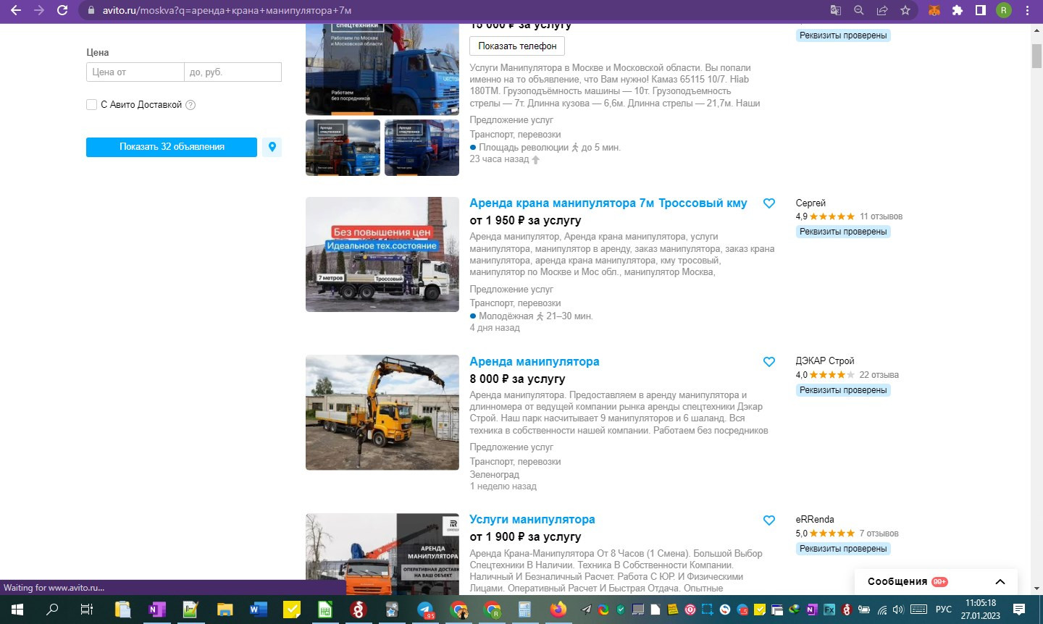This screenshot has width=1043, height=624.
Task: Reload the Avito page
Action: (62, 10)
